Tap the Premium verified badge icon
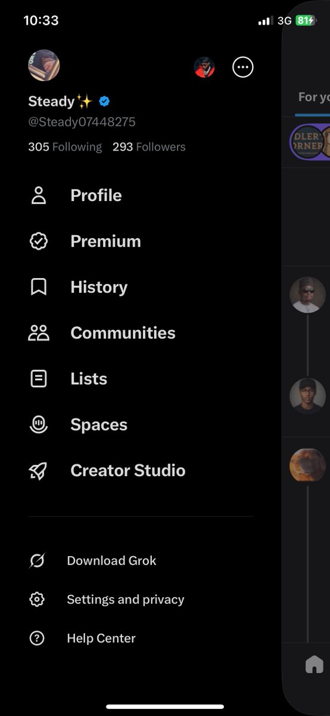Viewport: 330px width, 716px height. (39, 241)
